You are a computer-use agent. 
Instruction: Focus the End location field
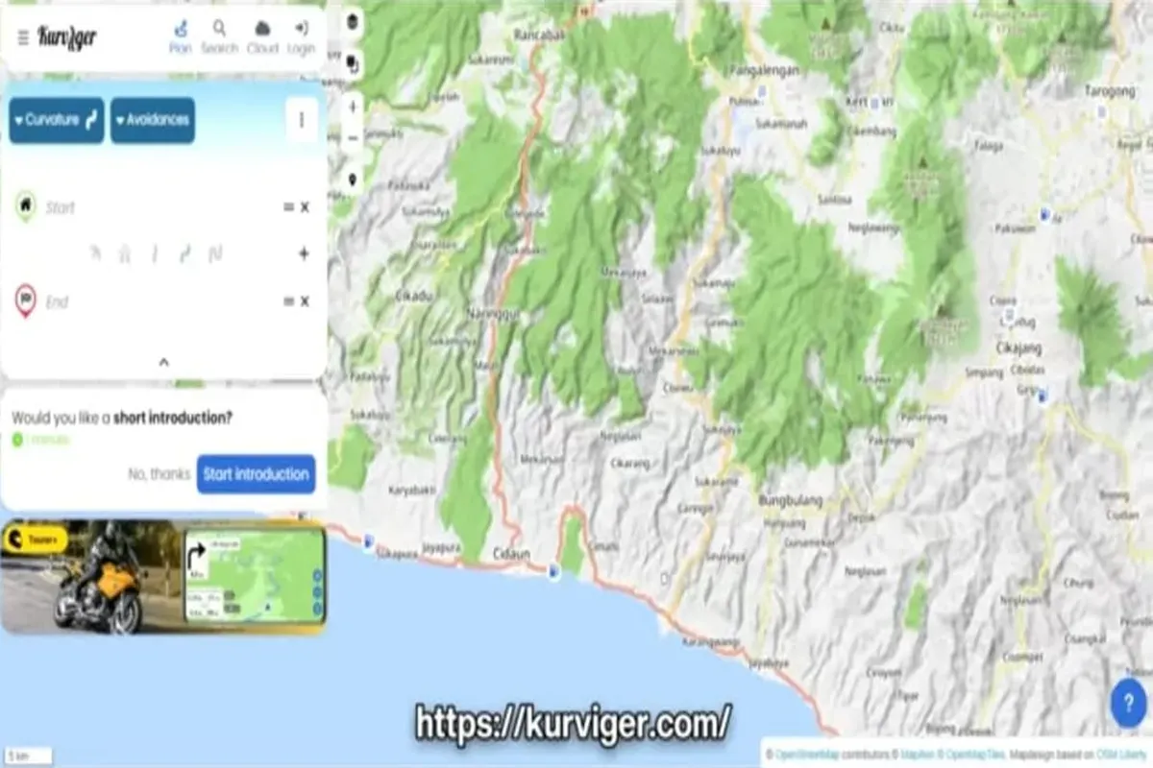(159, 301)
